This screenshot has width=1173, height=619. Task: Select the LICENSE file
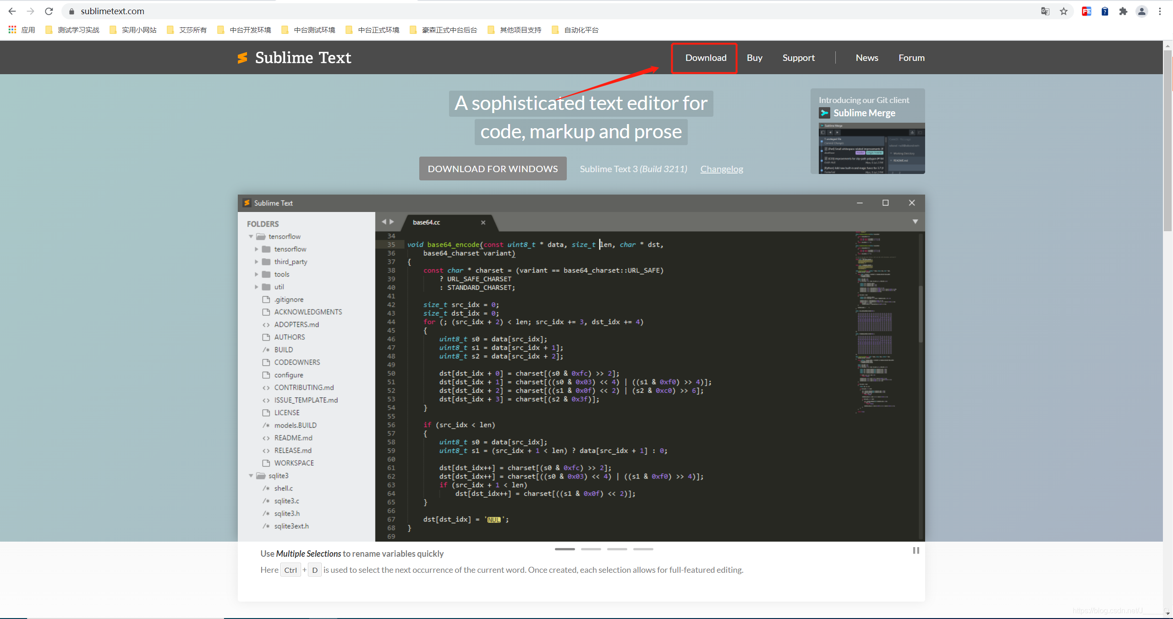coord(287,413)
